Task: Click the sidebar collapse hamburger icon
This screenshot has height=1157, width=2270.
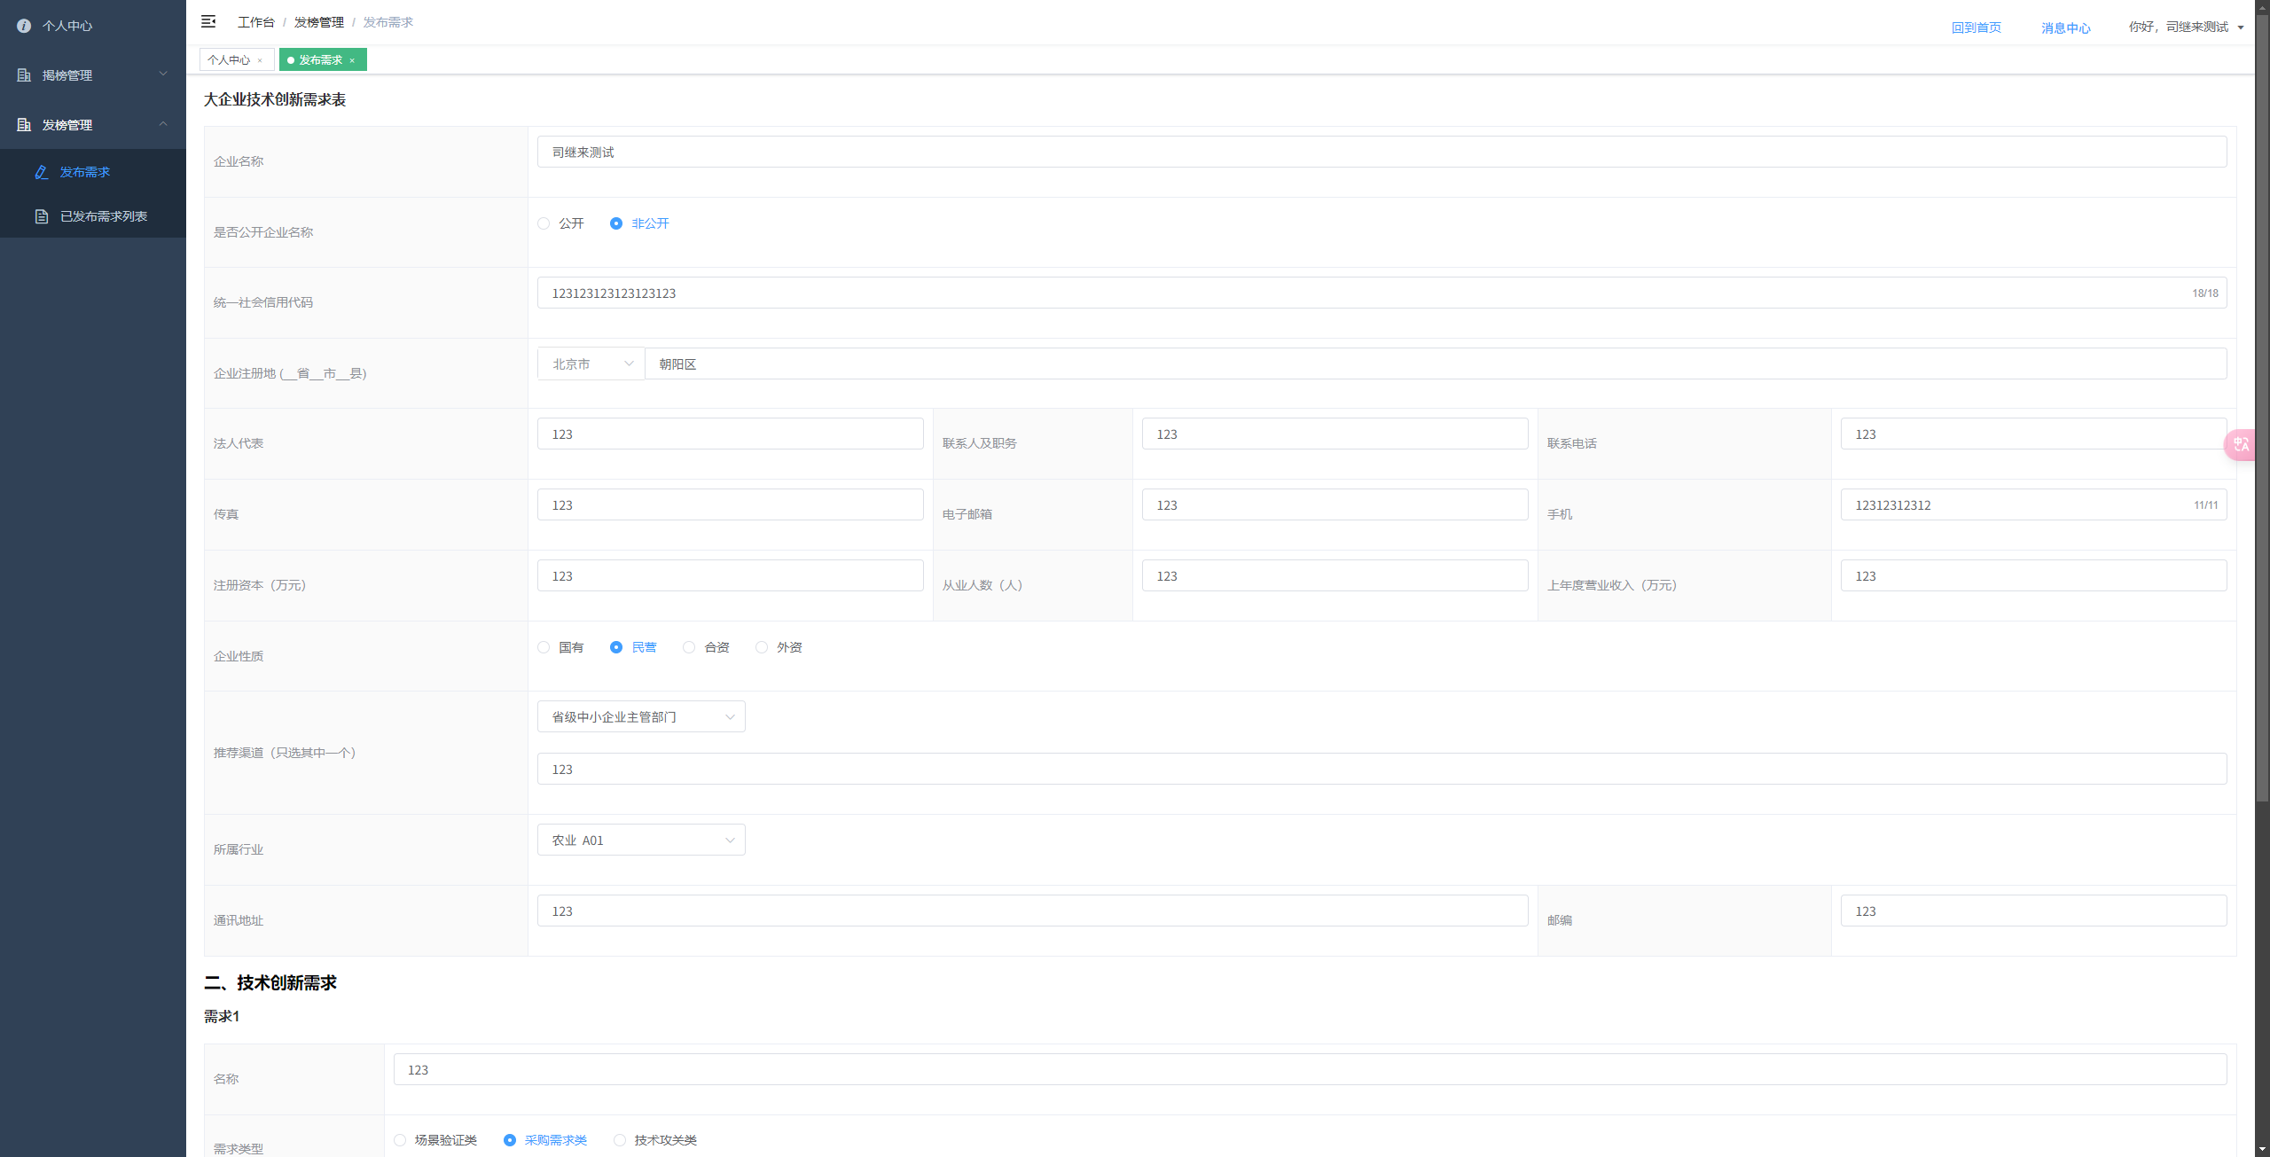Action: point(208,21)
